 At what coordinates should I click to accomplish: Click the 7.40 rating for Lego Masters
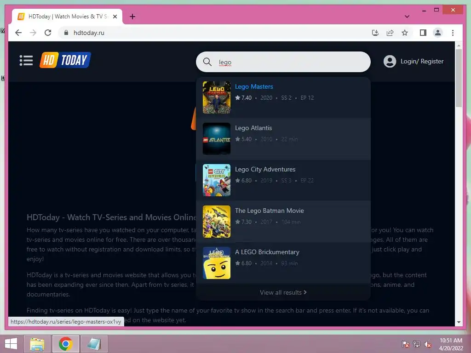[x=243, y=98]
